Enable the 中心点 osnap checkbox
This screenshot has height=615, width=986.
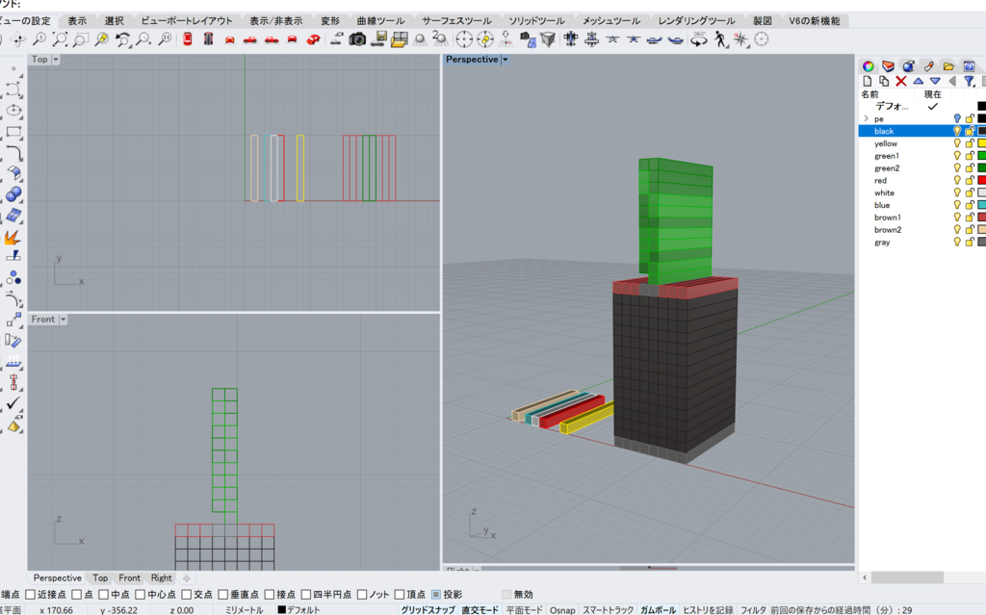(140, 594)
